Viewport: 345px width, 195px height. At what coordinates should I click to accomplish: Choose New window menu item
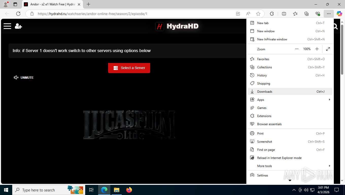pyautogui.click(x=290, y=31)
